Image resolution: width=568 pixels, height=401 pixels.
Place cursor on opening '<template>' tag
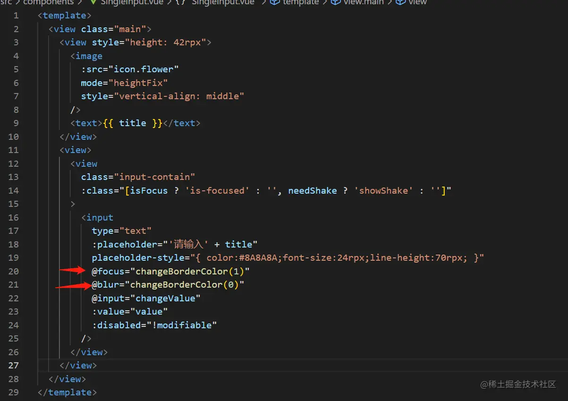click(x=65, y=16)
